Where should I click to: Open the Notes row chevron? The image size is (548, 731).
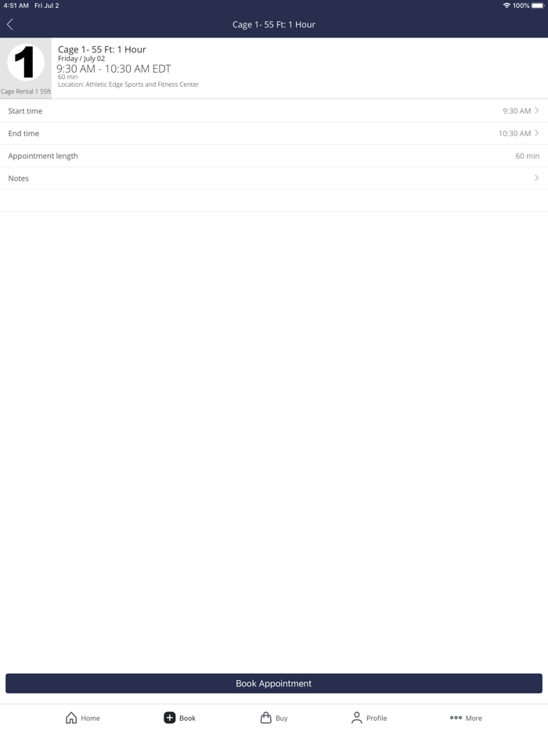coord(537,178)
